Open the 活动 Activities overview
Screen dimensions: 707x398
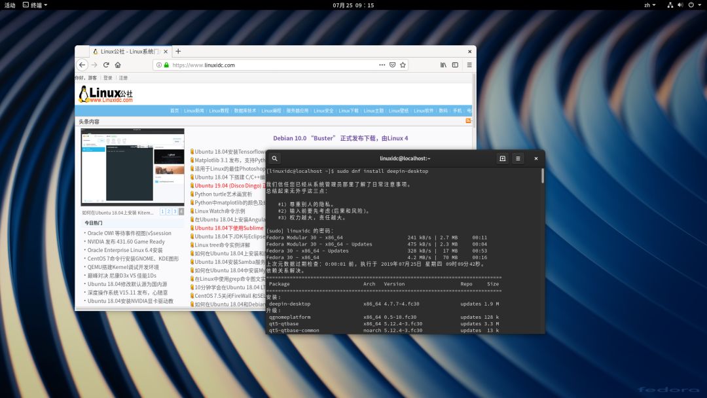tap(10, 5)
